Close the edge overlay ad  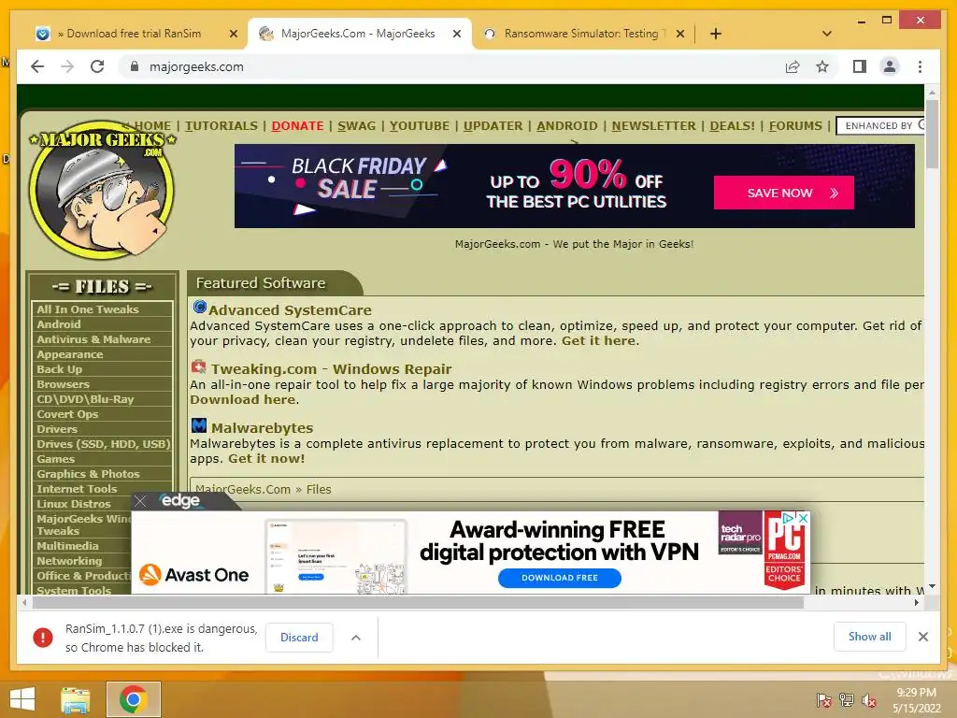click(x=140, y=501)
